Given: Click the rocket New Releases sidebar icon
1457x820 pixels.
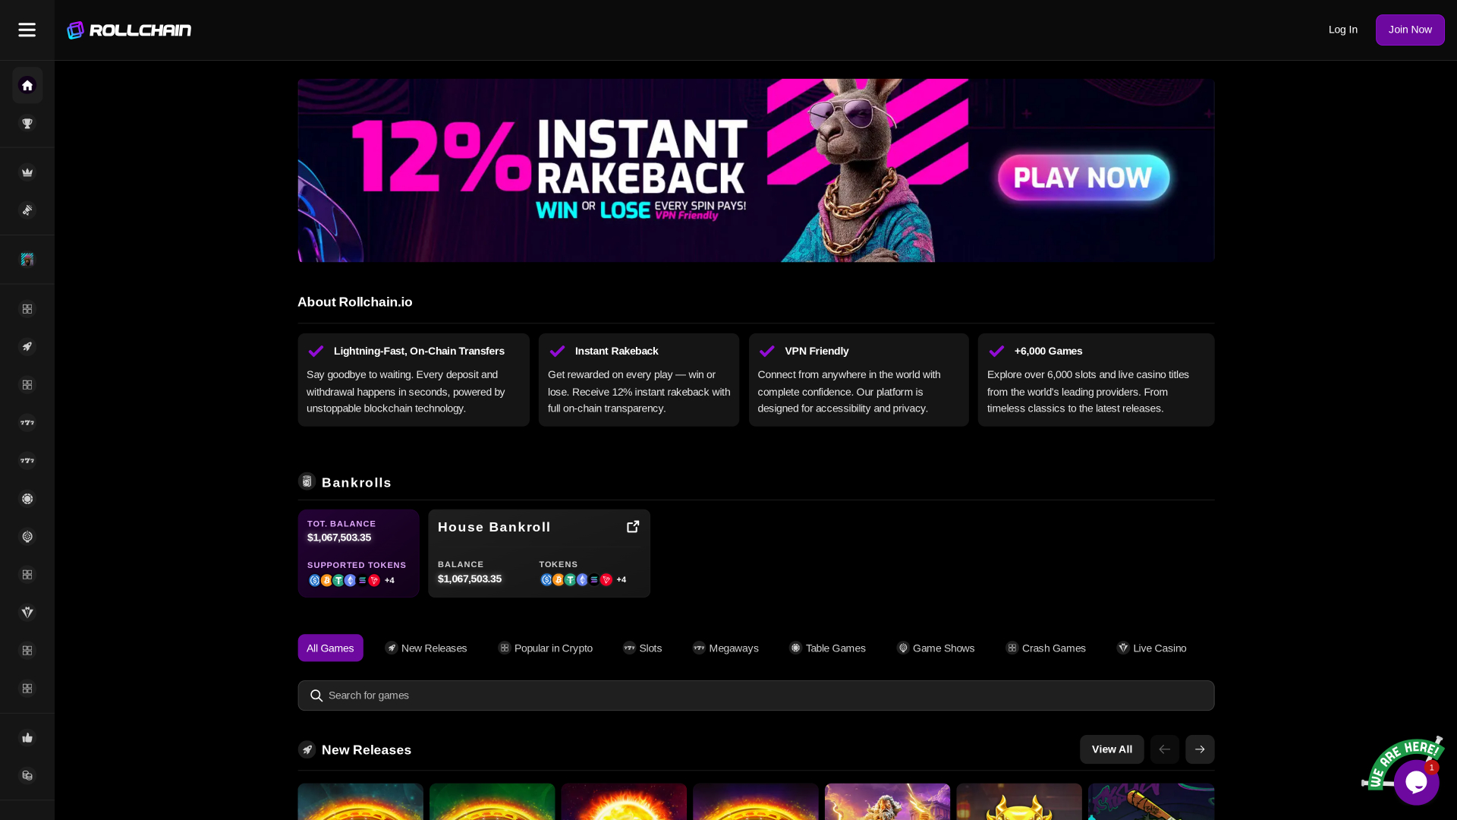Looking at the screenshot, I should 27,346.
